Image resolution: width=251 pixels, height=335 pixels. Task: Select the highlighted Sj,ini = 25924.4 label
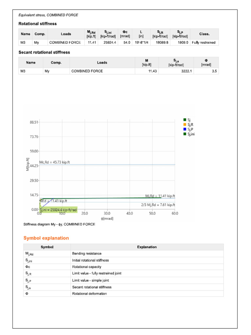pyautogui.click(x=58, y=210)
